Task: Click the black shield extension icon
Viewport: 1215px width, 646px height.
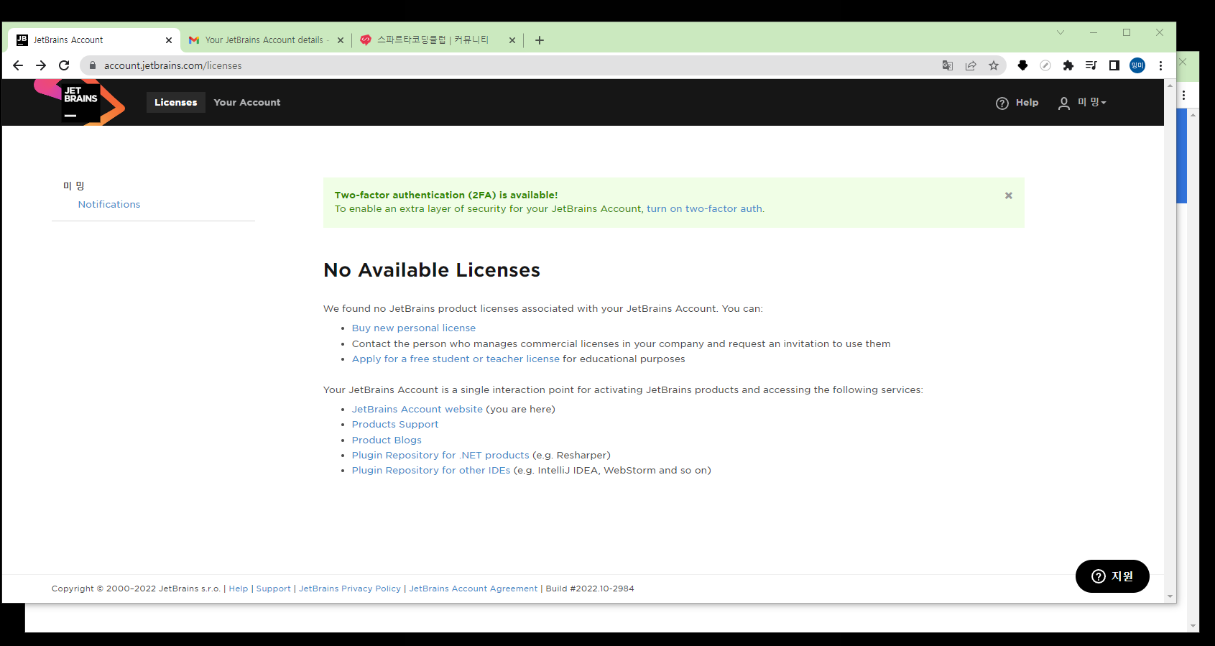Action: point(1022,65)
